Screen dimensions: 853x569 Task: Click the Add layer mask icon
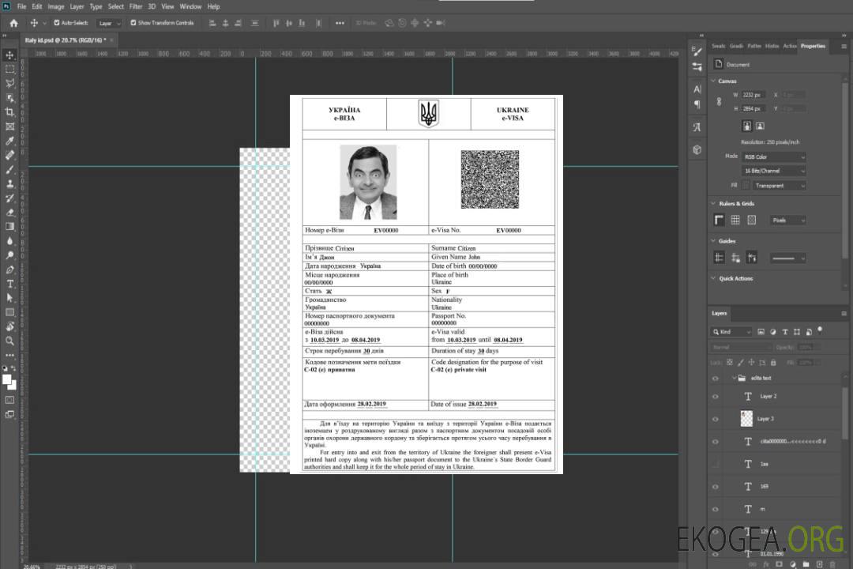point(780,564)
